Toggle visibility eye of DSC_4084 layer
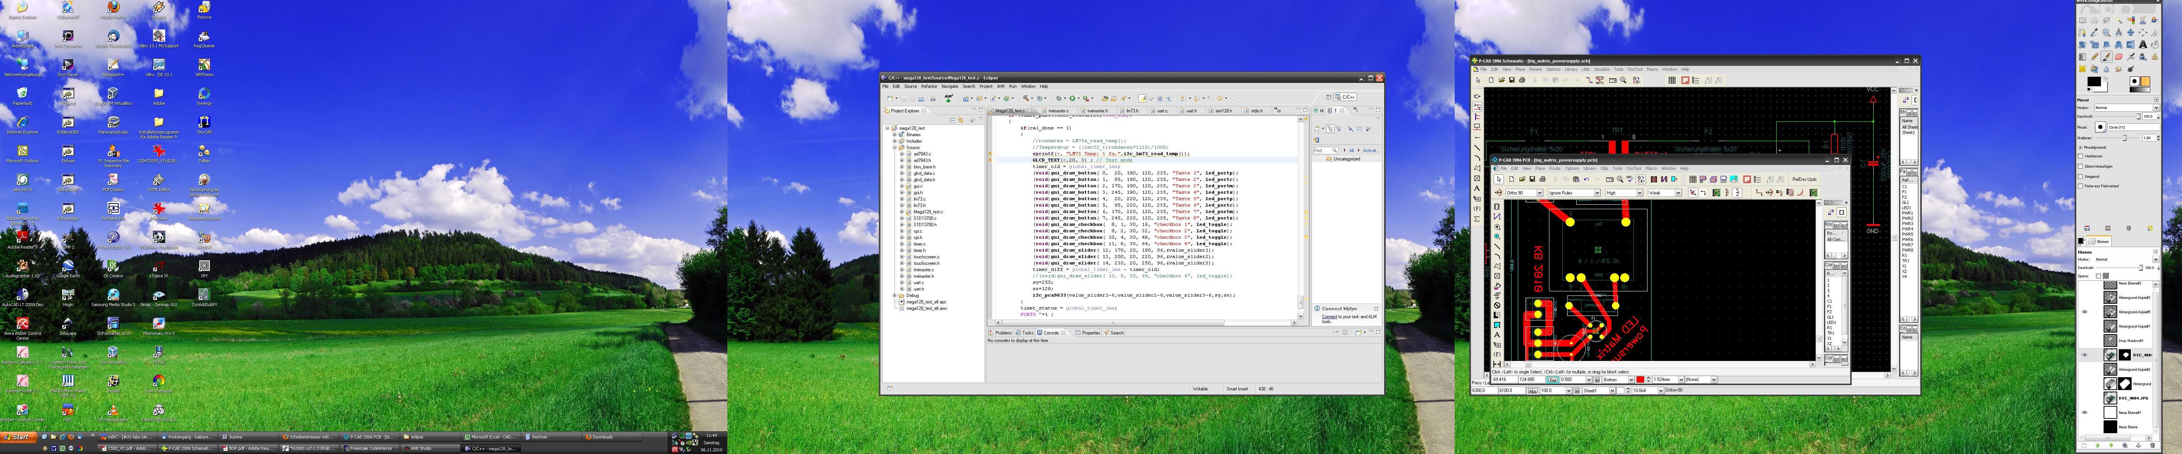 point(2085,355)
